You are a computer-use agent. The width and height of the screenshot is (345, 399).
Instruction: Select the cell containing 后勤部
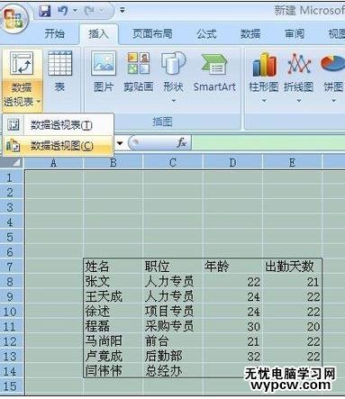tap(173, 356)
